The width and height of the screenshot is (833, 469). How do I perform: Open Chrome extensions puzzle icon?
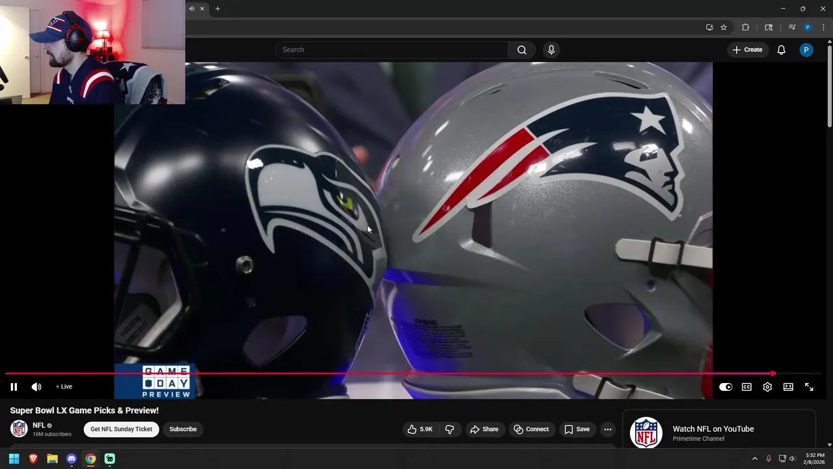746,27
